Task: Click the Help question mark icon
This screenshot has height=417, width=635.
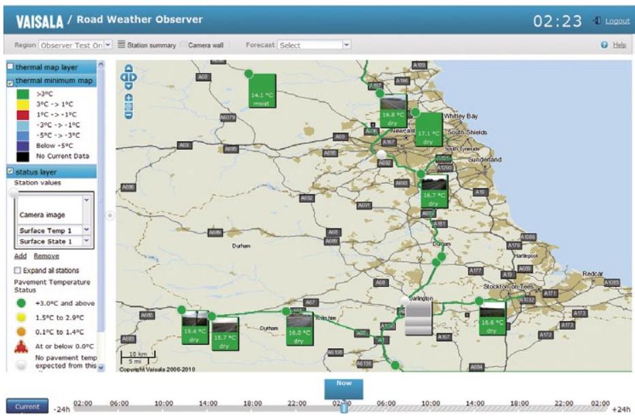Action: pyautogui.click(x=603, y=45)
